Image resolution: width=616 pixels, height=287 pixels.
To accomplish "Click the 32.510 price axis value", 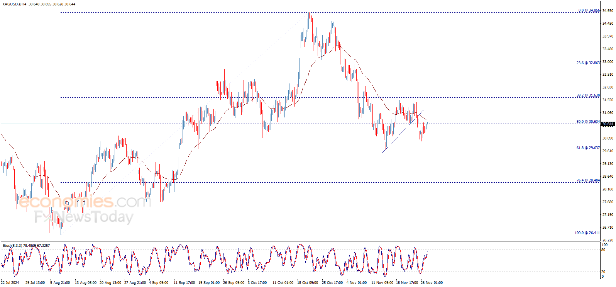I will [608, 75].
